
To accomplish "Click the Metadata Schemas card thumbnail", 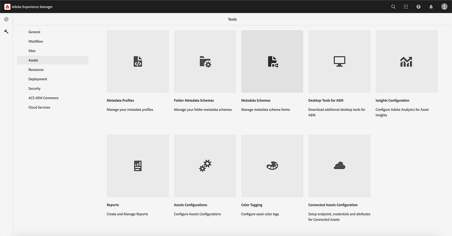I will tap(272, 61).
